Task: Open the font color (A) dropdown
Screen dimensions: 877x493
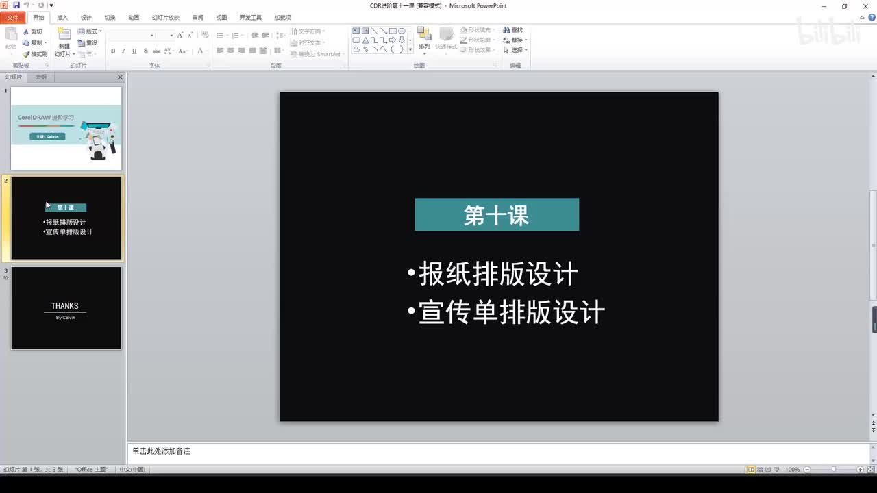Action: [203, 51]
